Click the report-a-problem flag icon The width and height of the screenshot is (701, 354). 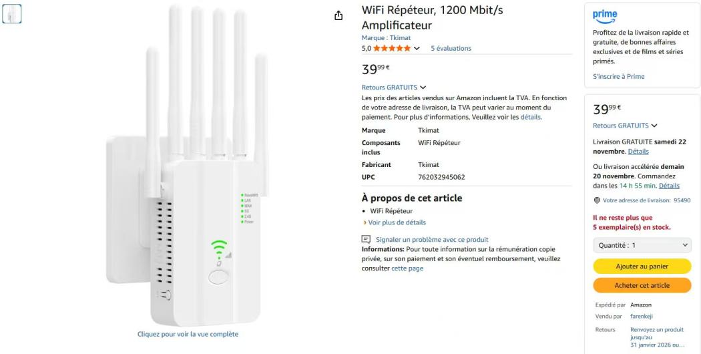tap(366, 239)
